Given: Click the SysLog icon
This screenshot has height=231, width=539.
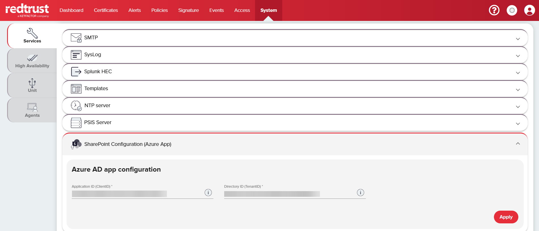Looking at the screenshot, I should point(76,55).
